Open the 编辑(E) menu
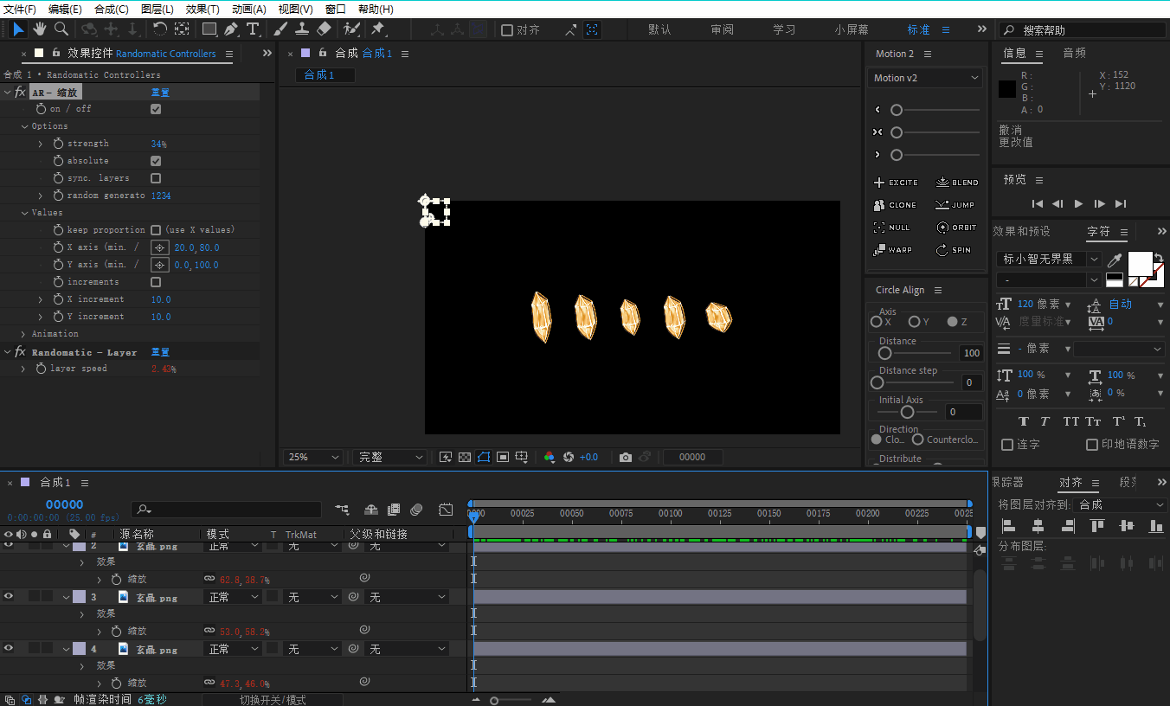 click(x=65, y=10)
